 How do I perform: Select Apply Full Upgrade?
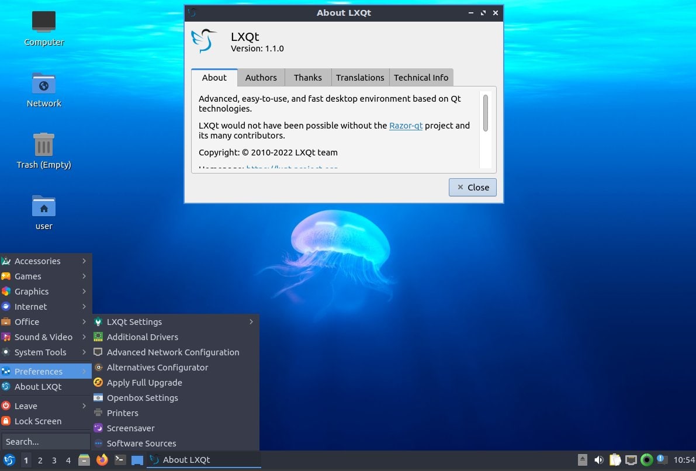point(175,382)
